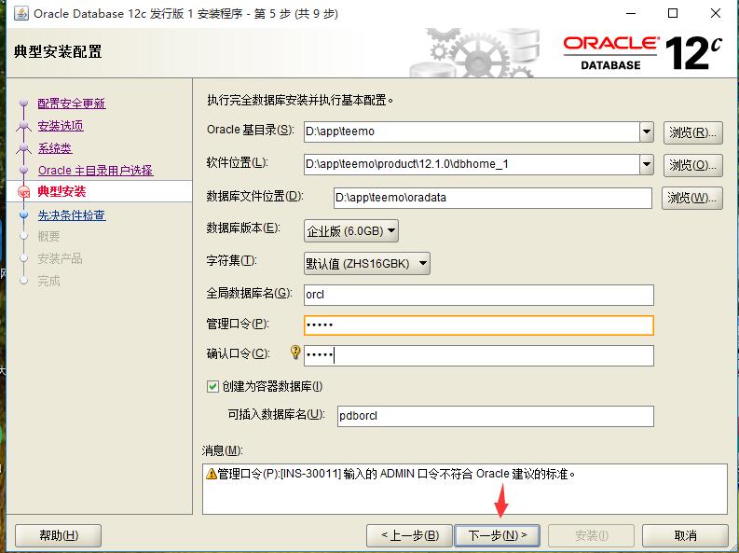Go to the 系统类 step

[55, 148]
